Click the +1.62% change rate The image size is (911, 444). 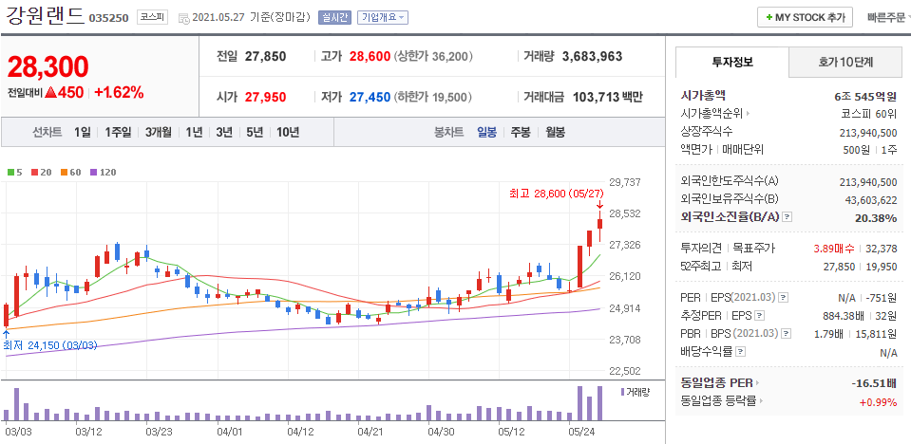click(119, 92)
